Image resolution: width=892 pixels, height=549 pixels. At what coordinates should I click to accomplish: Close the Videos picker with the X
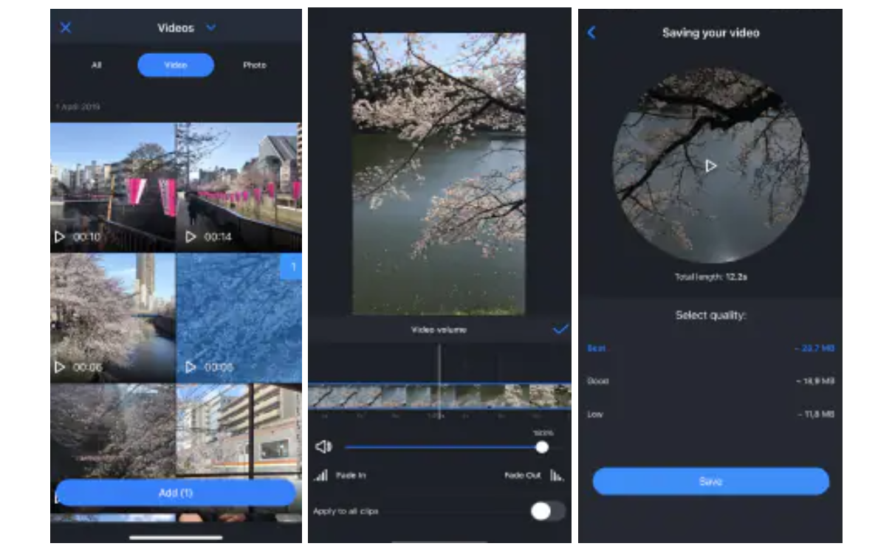(66, 28)
